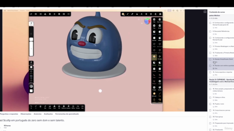The width and height of the screenshot is (234, 131).
Task: Check lesson 18 Pupila e nariz checkbox
Action: 210,104
